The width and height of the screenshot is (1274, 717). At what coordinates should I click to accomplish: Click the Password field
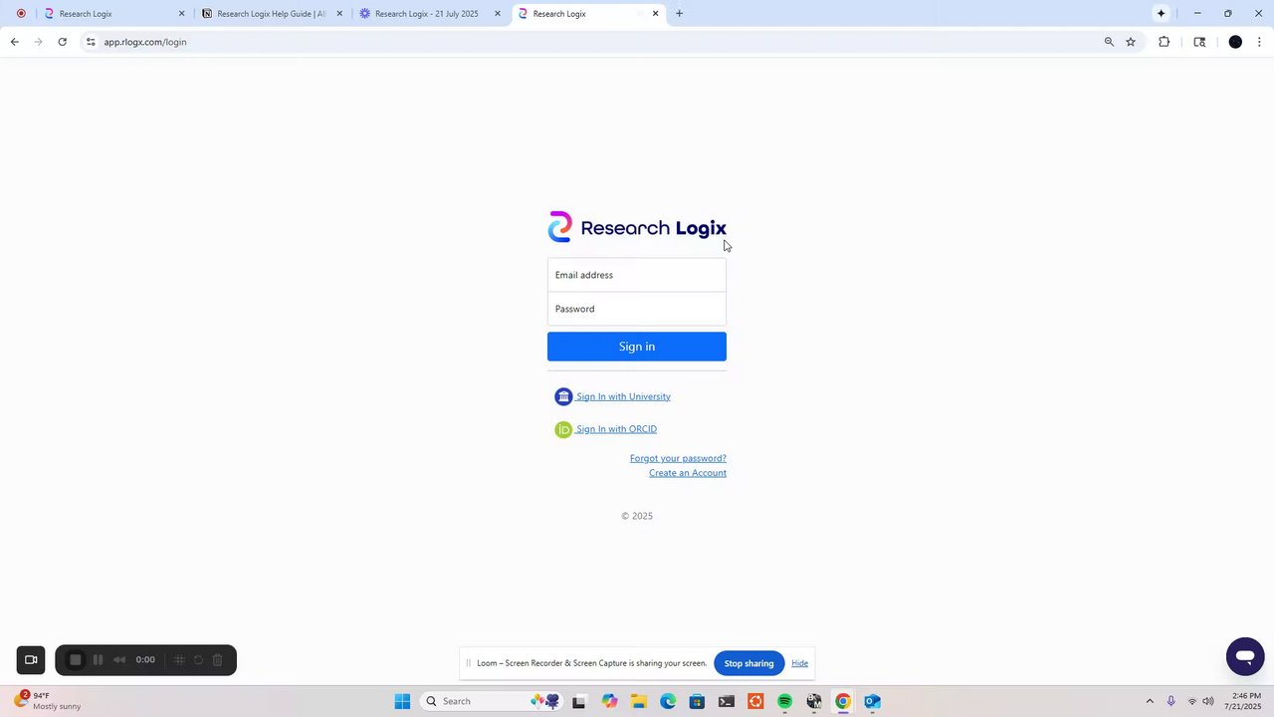(x=637, y=309)
